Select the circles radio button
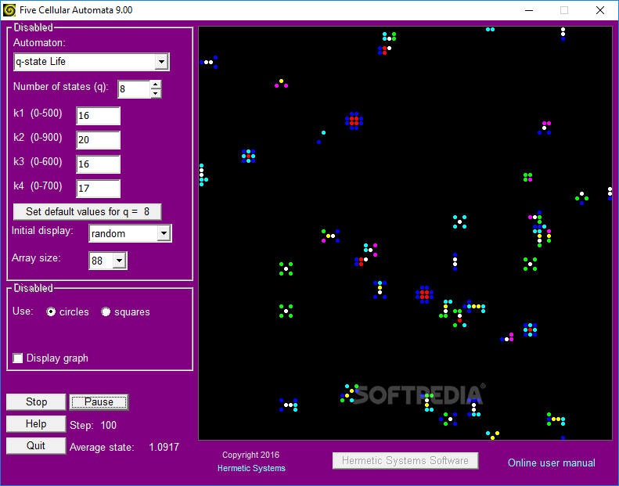The image size is (619, 486). coord(51,312)
